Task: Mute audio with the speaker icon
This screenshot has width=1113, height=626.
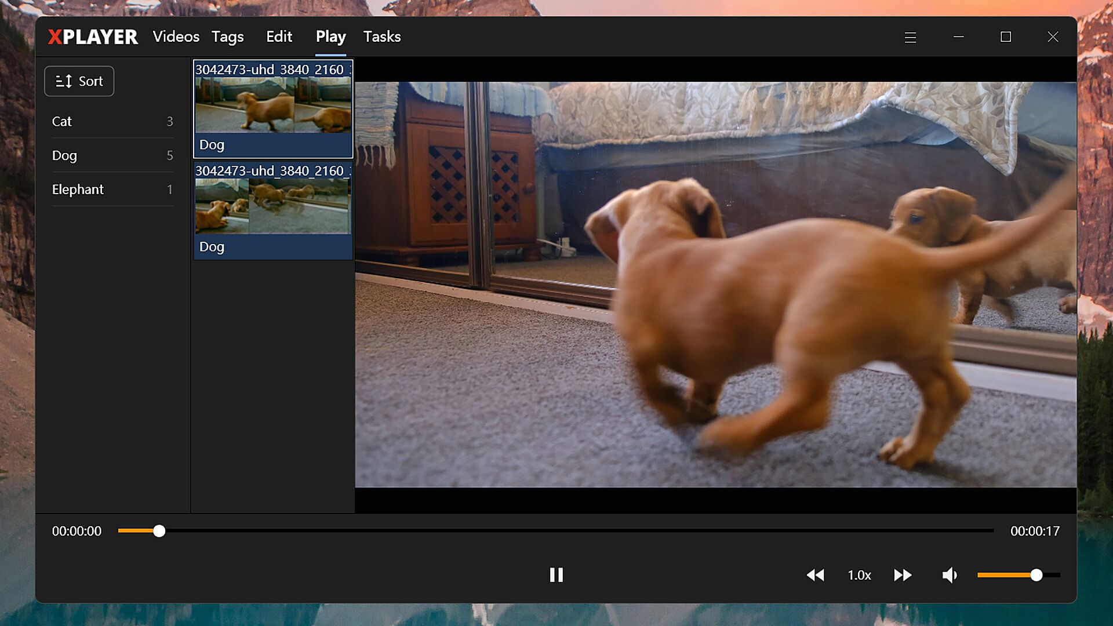Action: point(950,575)
